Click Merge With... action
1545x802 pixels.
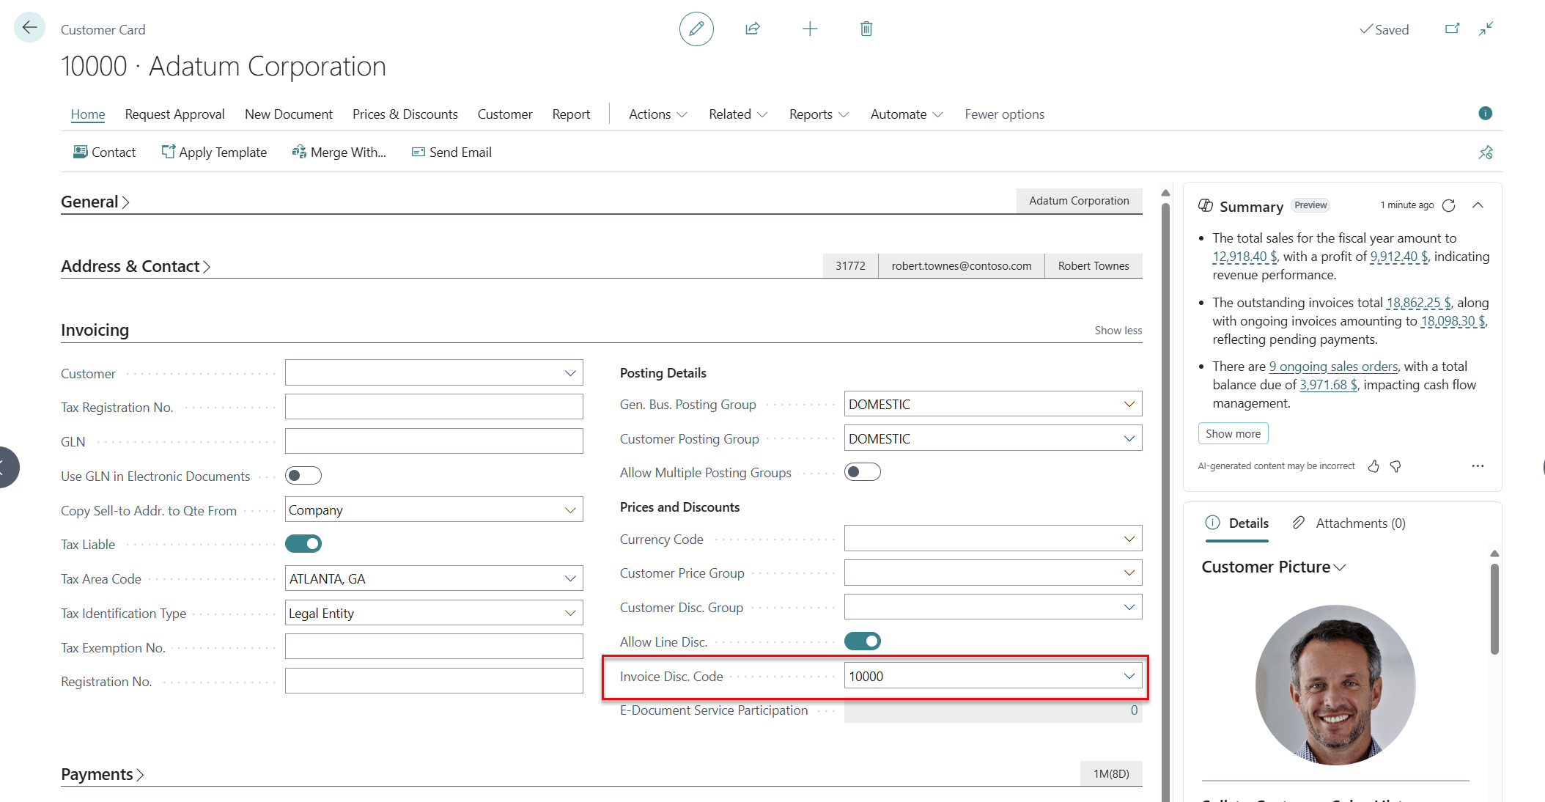339,152
